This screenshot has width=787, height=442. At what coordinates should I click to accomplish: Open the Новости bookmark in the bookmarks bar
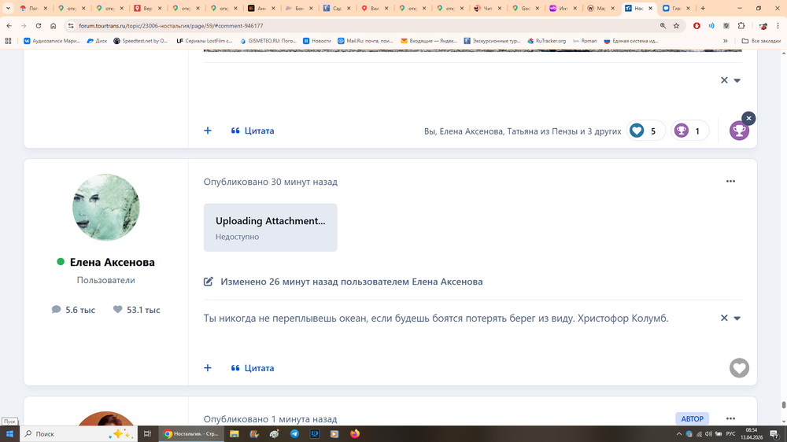316,41
